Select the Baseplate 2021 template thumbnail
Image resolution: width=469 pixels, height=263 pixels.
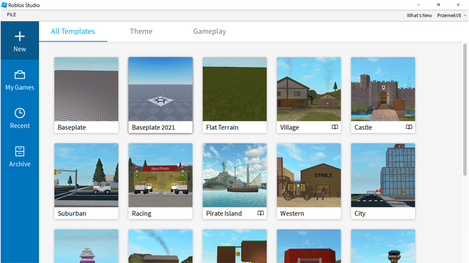pyautogui.click(x=160, y=89)
